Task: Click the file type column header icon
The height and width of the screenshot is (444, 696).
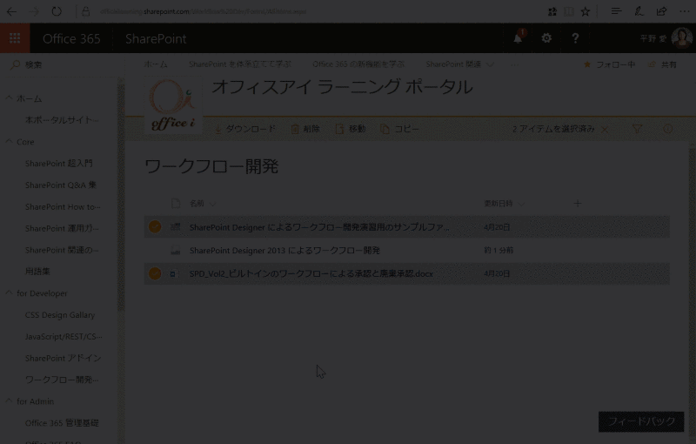Action: tap(176, 204)
